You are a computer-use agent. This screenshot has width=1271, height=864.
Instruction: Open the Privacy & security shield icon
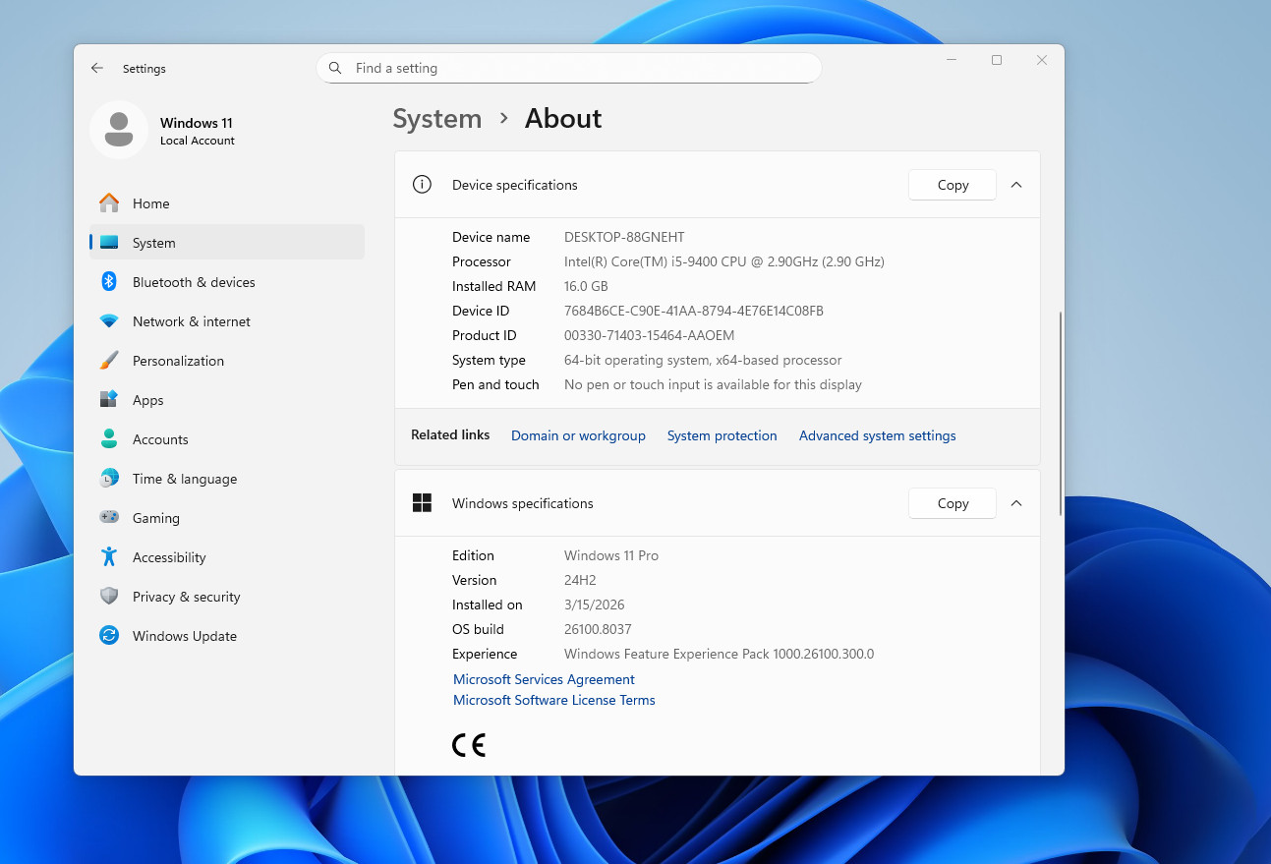(109, 597)
